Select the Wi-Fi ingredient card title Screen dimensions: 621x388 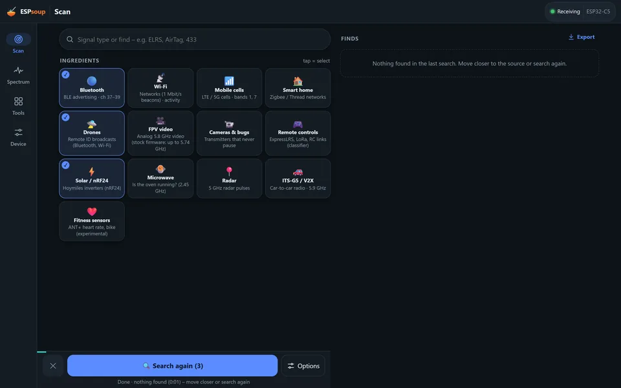160,86
